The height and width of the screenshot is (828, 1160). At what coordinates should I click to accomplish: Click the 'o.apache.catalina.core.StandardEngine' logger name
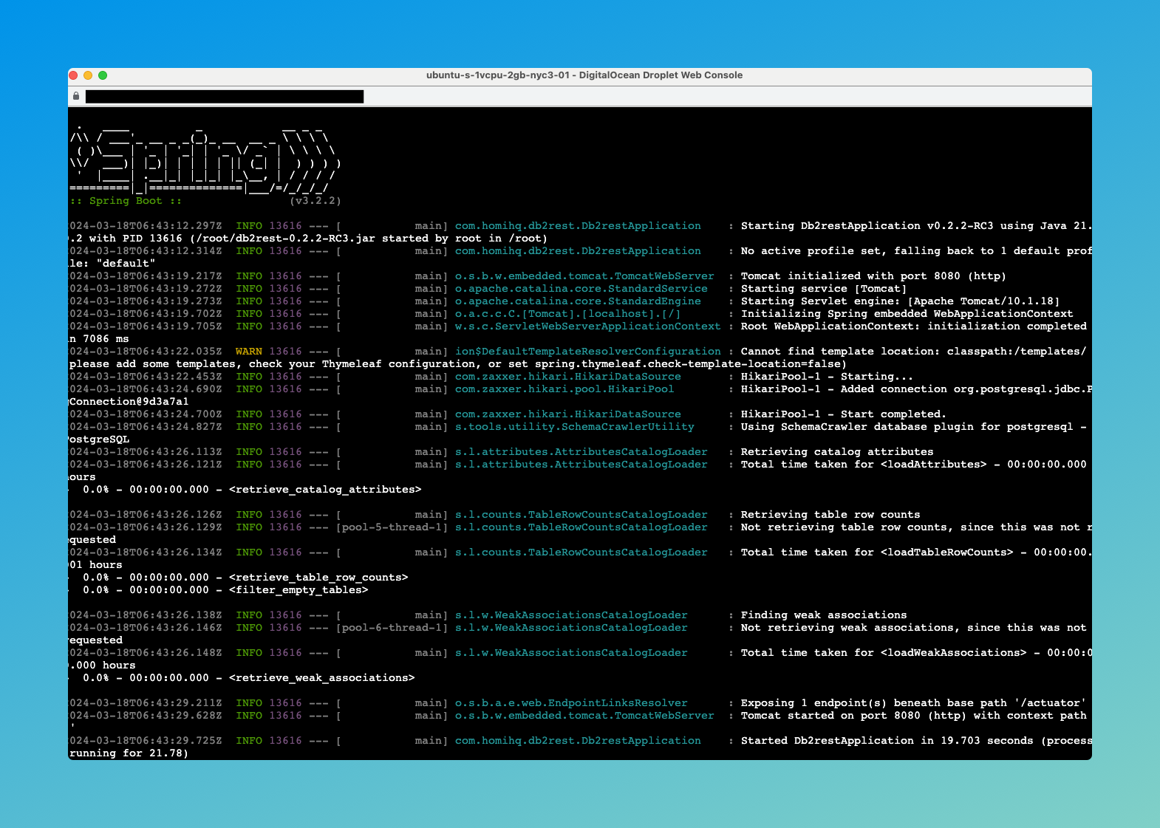click(x=578, y=301)
